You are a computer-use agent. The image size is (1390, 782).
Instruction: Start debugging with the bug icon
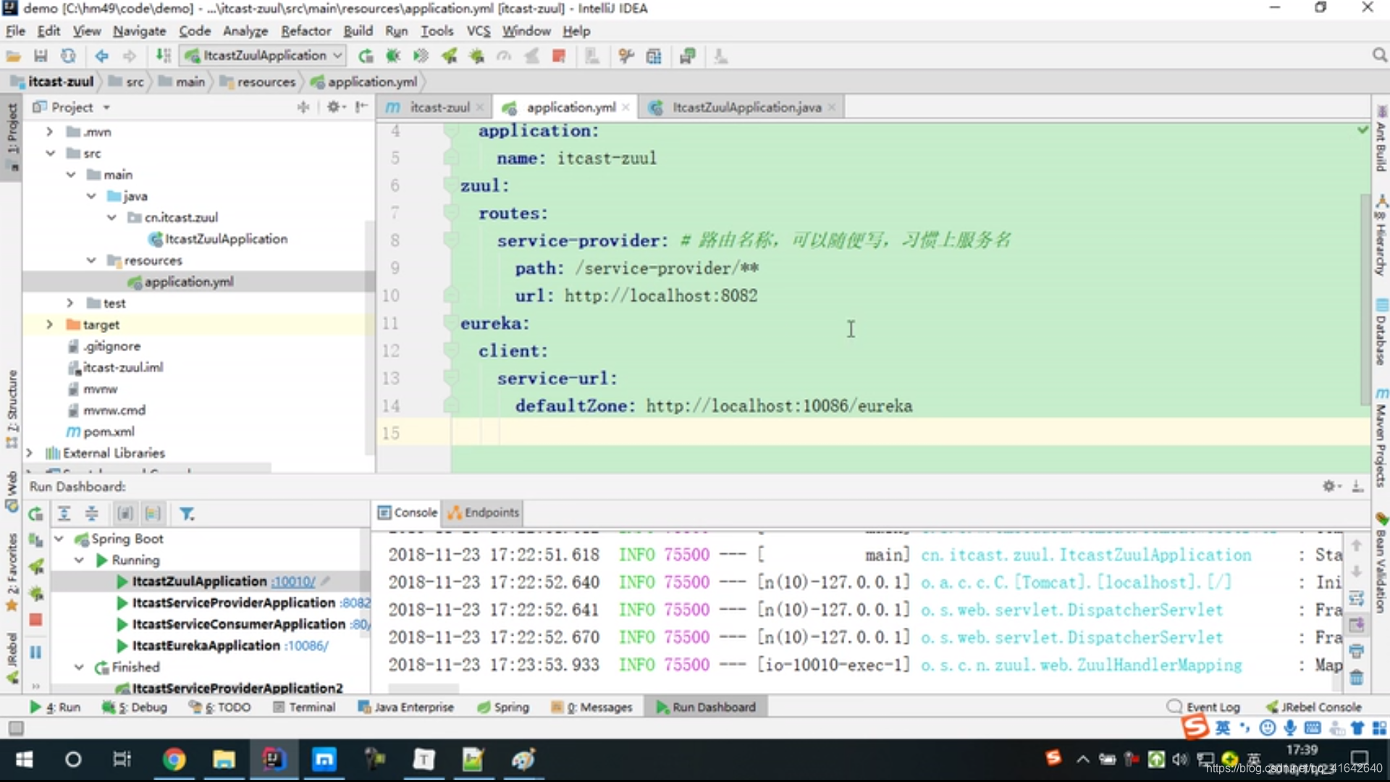pos(393,56)
